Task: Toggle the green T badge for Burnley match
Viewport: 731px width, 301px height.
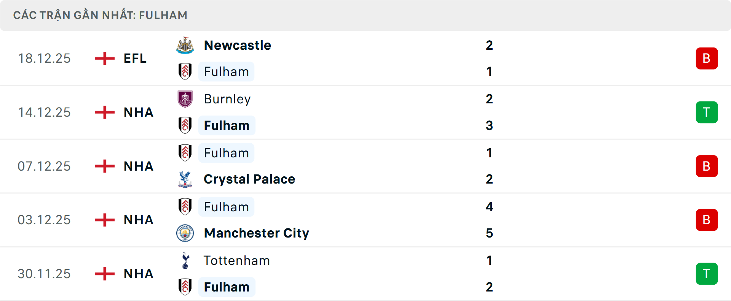Action: click(707, 112)
